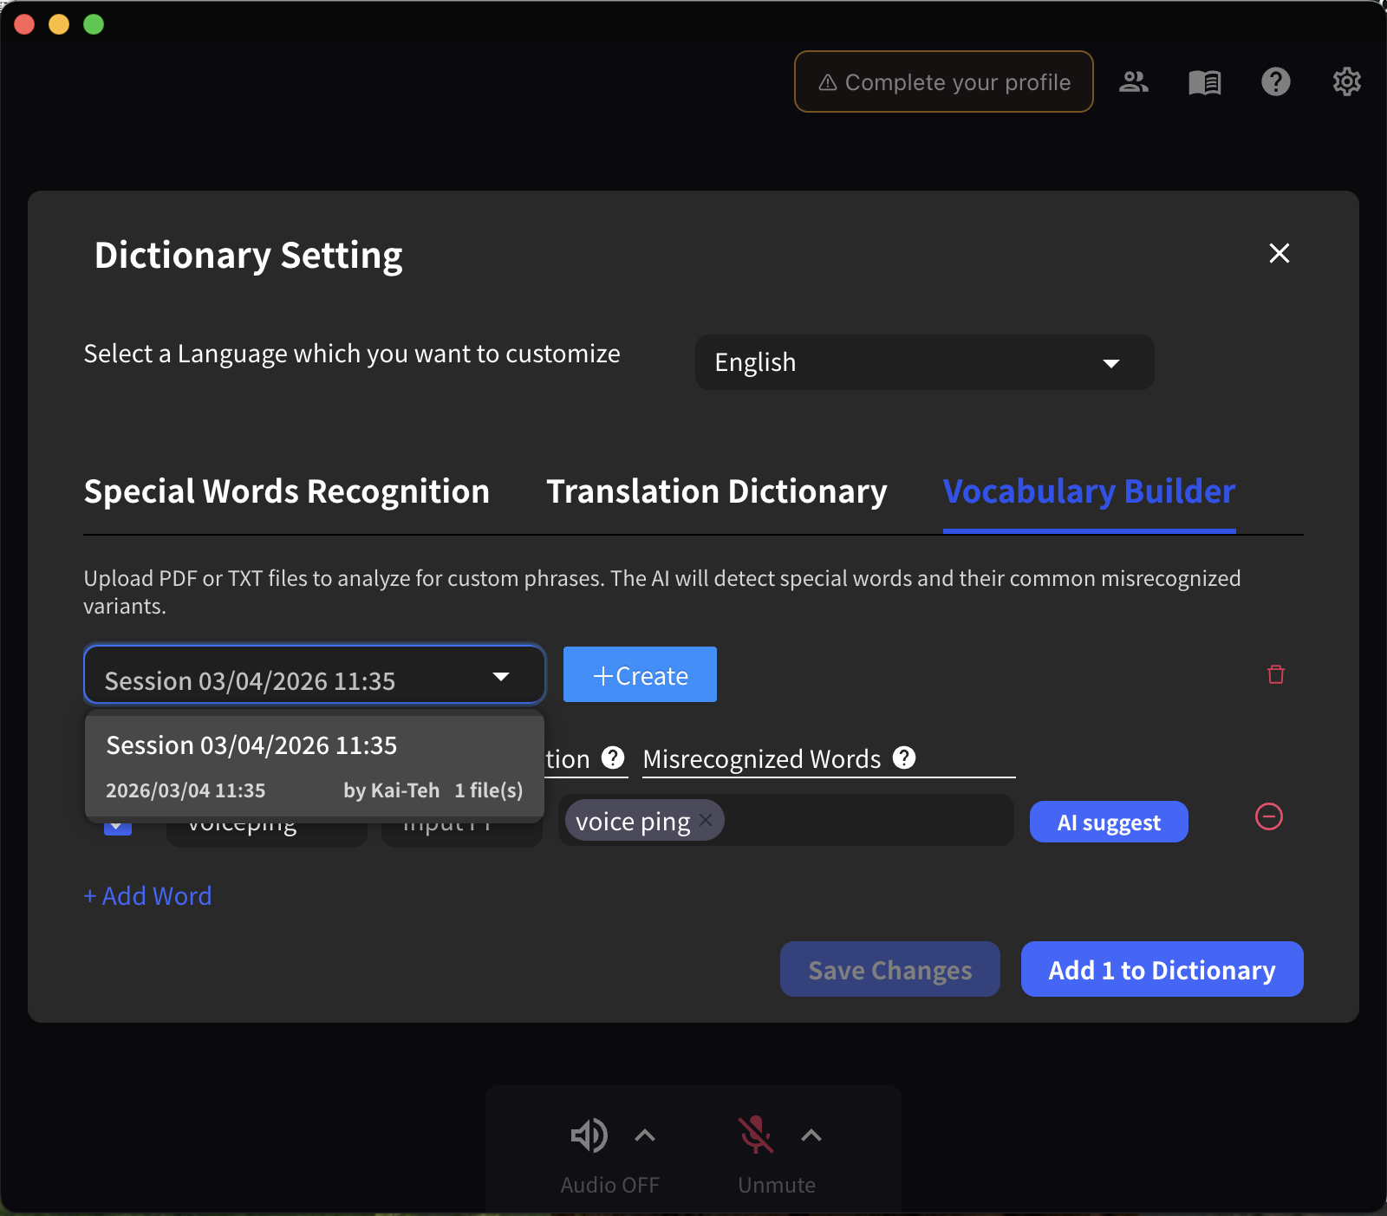This screenshot has height=1216, width=1387.
Task: Toggle the Audio OFF speaker icon
Action: point(589,1135)
